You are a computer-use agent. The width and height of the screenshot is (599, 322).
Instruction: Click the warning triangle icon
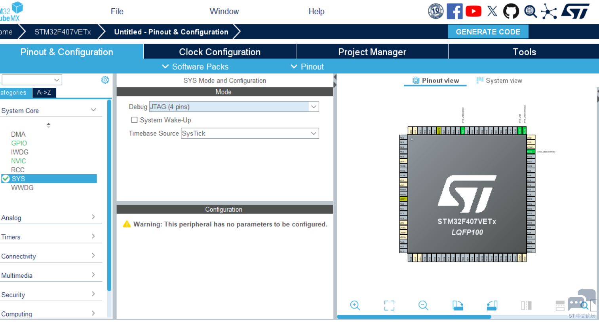127,224
